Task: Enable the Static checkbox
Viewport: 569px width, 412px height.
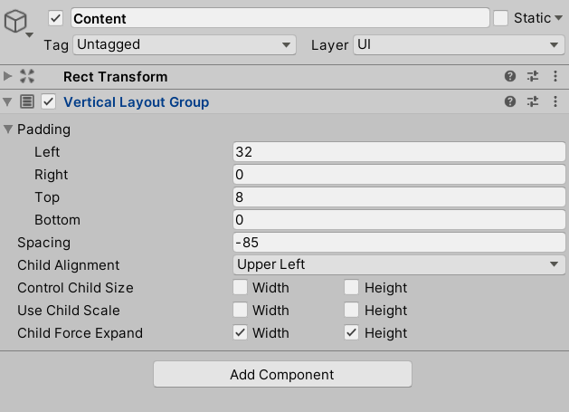Action: click(x=501, y=18)
